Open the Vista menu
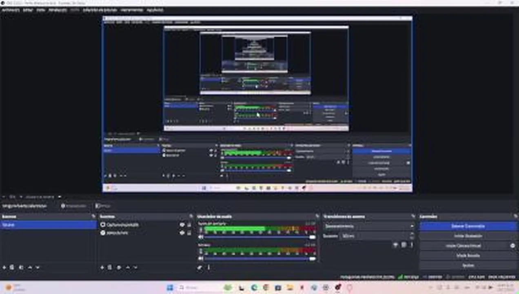This screenshot has width=519, height=294. coord(41,9)
